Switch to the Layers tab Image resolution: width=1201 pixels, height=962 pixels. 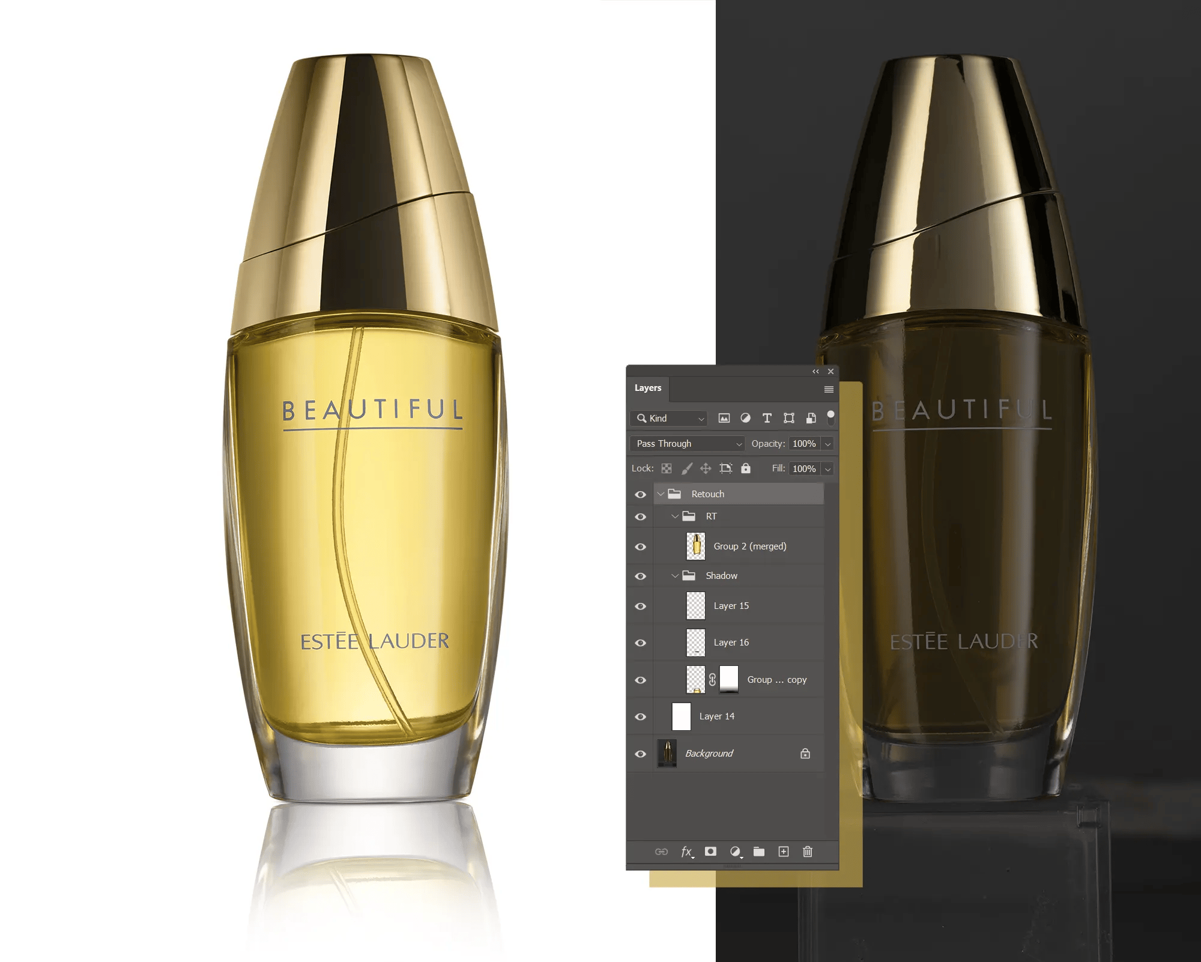click(x=648, y=388)
